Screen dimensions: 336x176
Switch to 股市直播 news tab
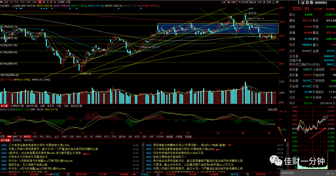(5, 140)
